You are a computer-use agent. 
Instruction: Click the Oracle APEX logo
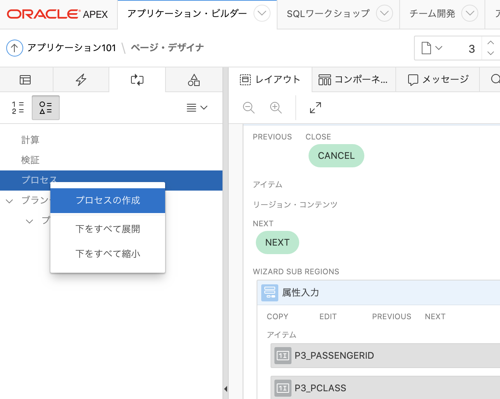pos(57,14)
